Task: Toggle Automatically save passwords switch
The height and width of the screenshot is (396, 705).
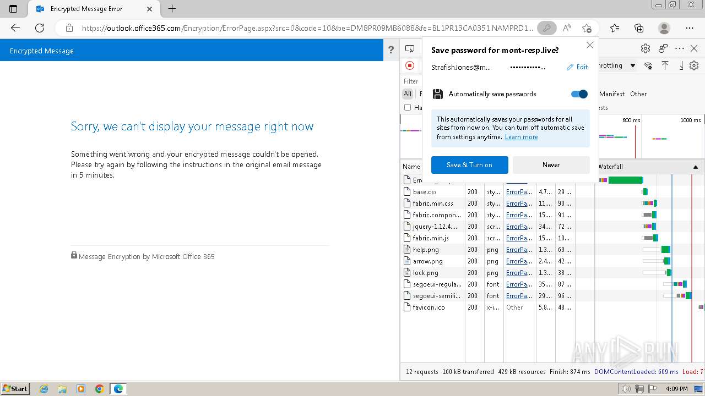Action: pos(579,94)
